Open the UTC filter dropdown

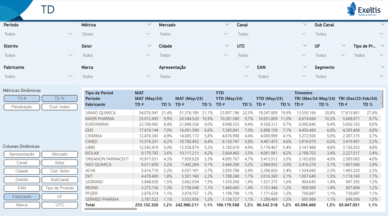click(272, 55)
